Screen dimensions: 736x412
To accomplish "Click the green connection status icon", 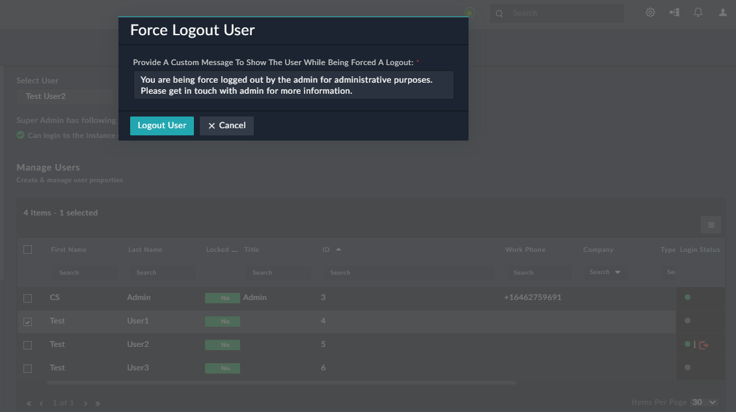I will [x=470, y=12].
